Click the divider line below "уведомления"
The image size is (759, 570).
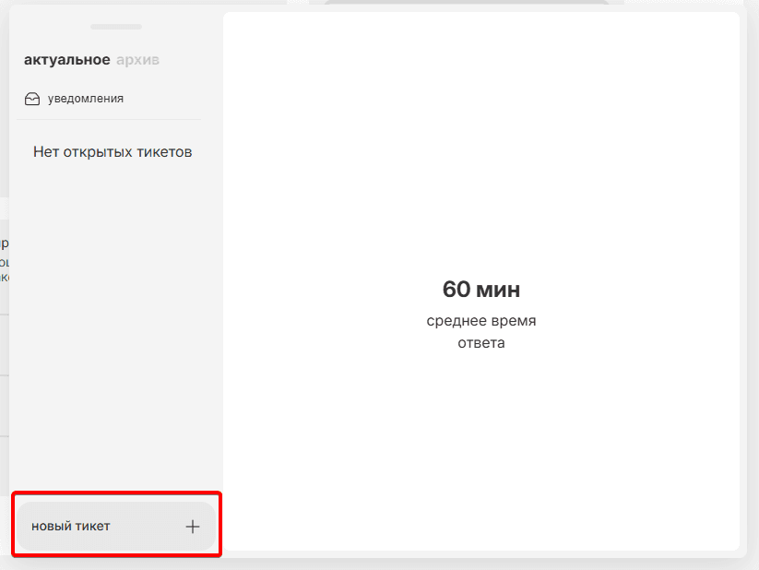[109, 119]
